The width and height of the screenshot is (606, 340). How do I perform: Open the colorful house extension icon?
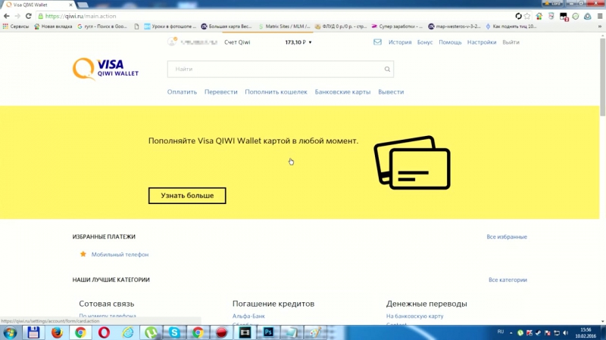pos(539,16)
